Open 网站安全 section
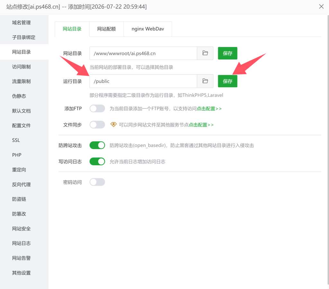Screen dimensions: 329x289 click(24, 229)
